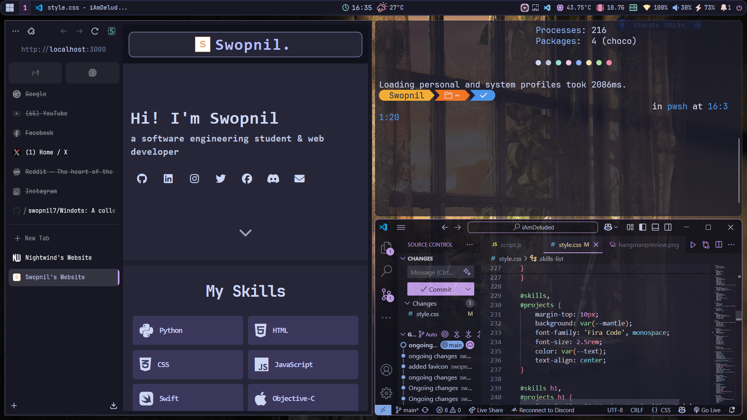Click Go Live in status bar
Screen dimensions: 747x420
707,410
